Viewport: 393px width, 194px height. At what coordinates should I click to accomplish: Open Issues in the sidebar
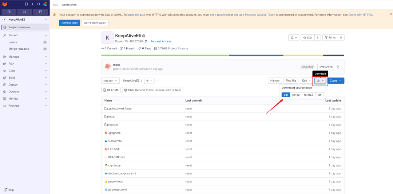click(13, 42)
